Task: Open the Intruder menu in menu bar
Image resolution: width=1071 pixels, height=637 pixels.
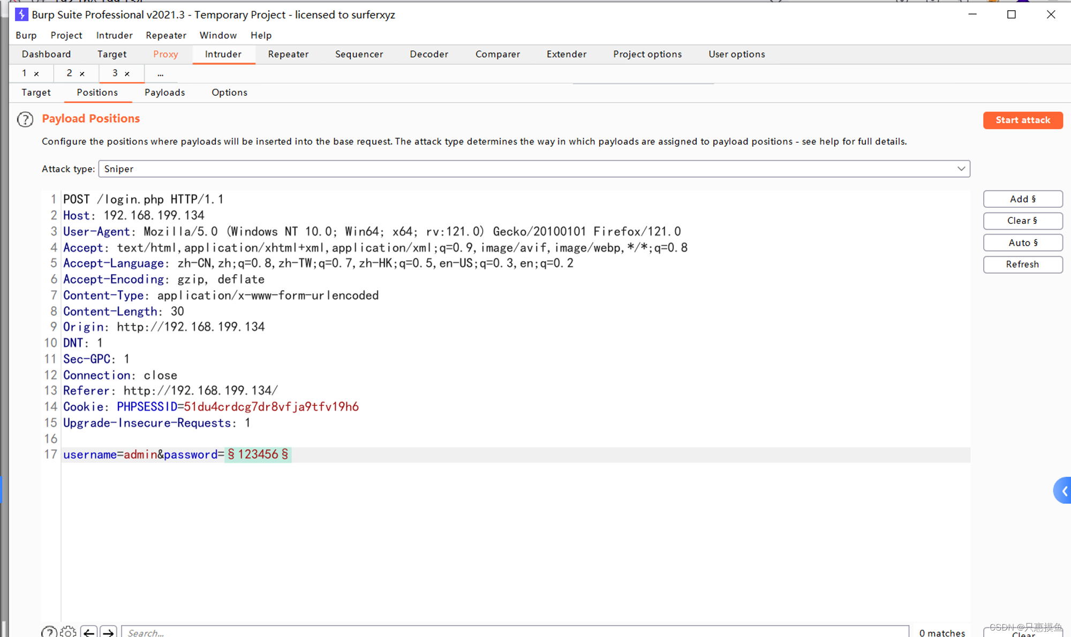Action: [114, 35]
